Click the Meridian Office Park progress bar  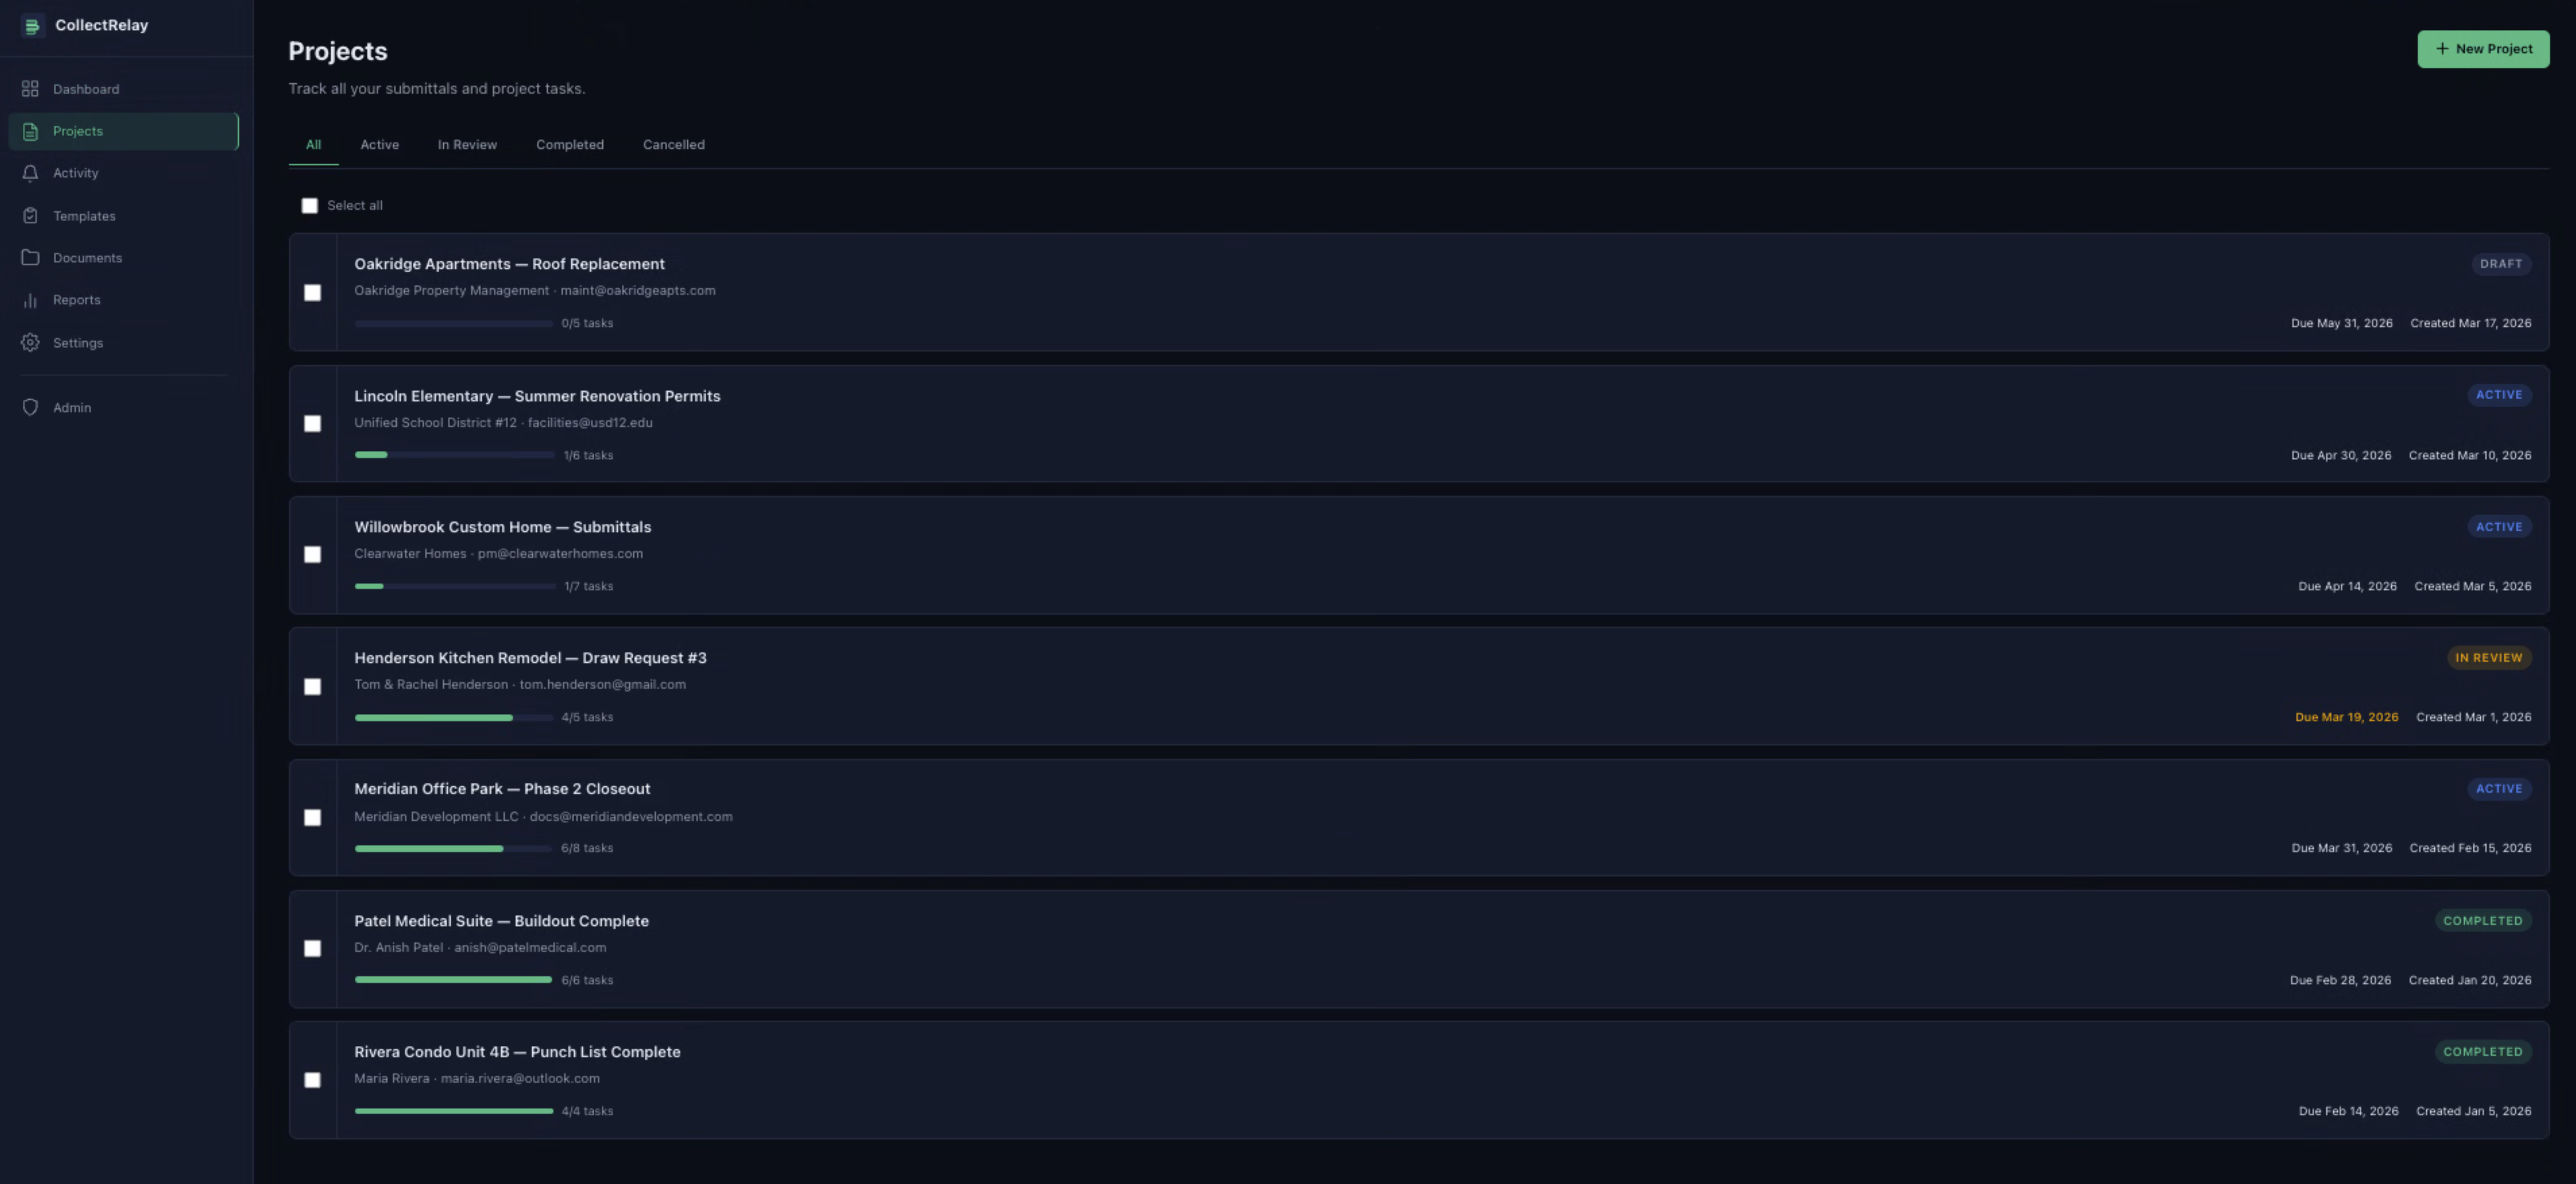click(453, 847)
